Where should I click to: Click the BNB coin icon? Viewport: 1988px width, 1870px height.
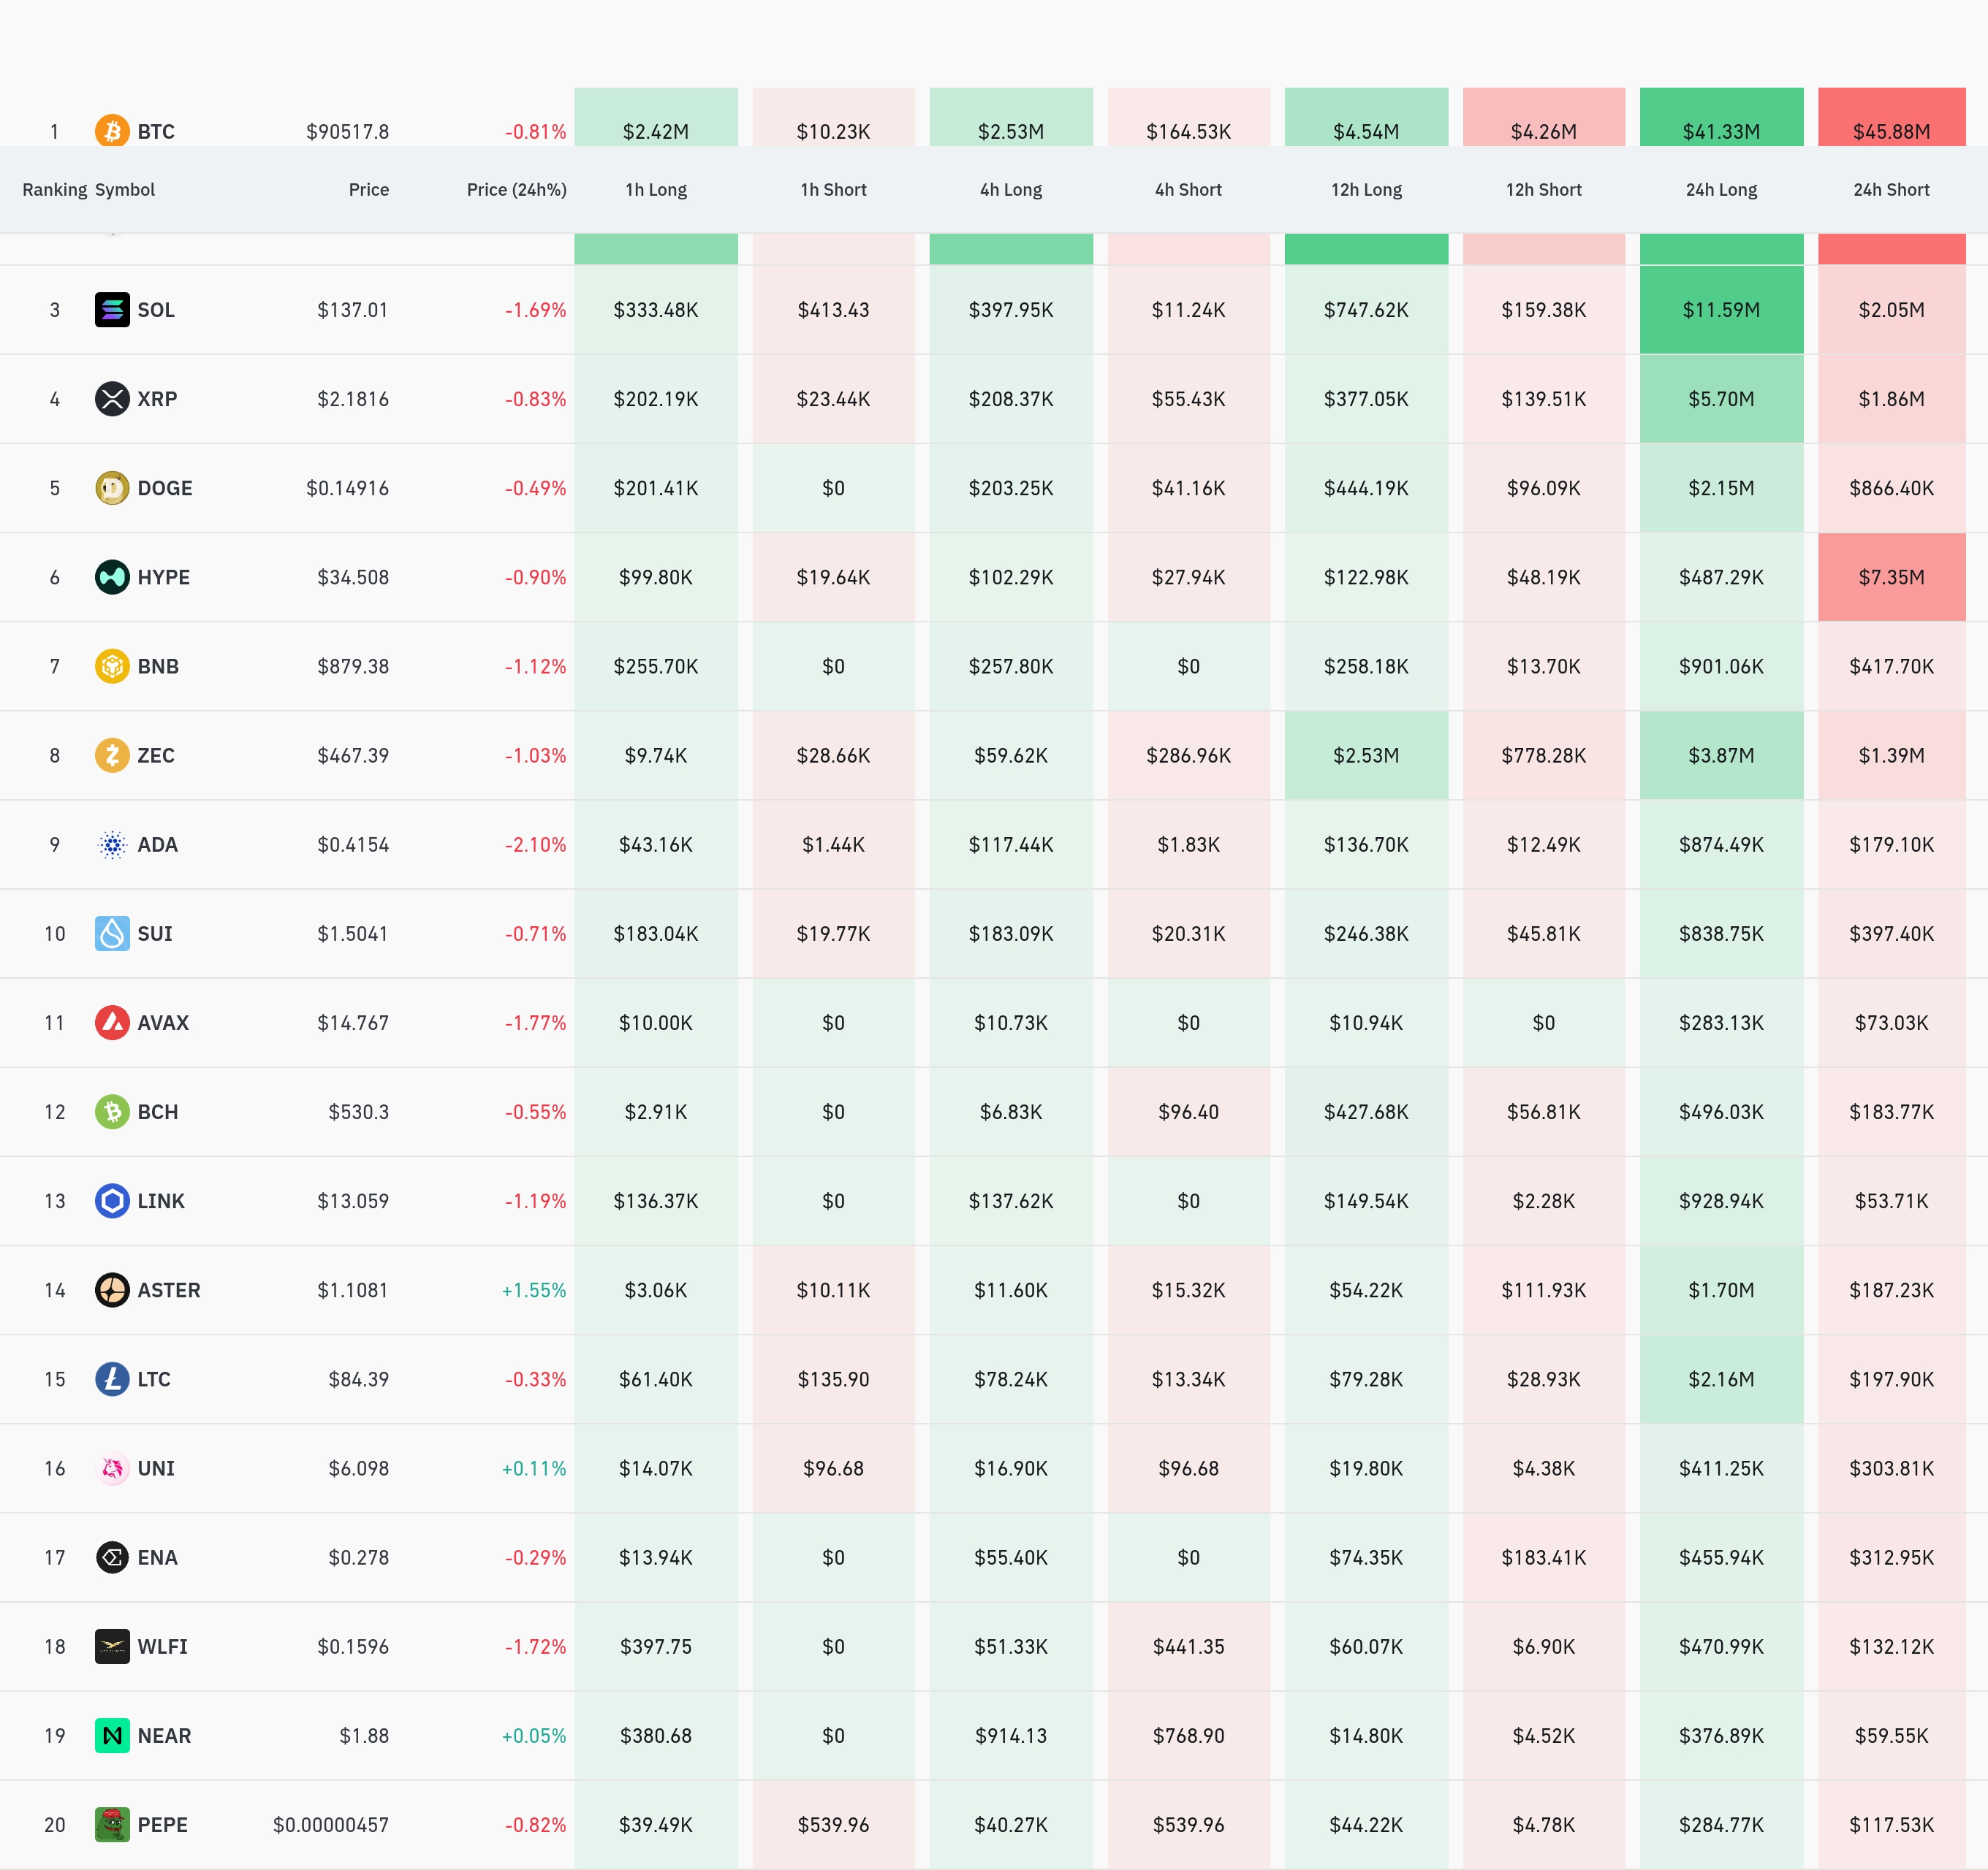112,665
